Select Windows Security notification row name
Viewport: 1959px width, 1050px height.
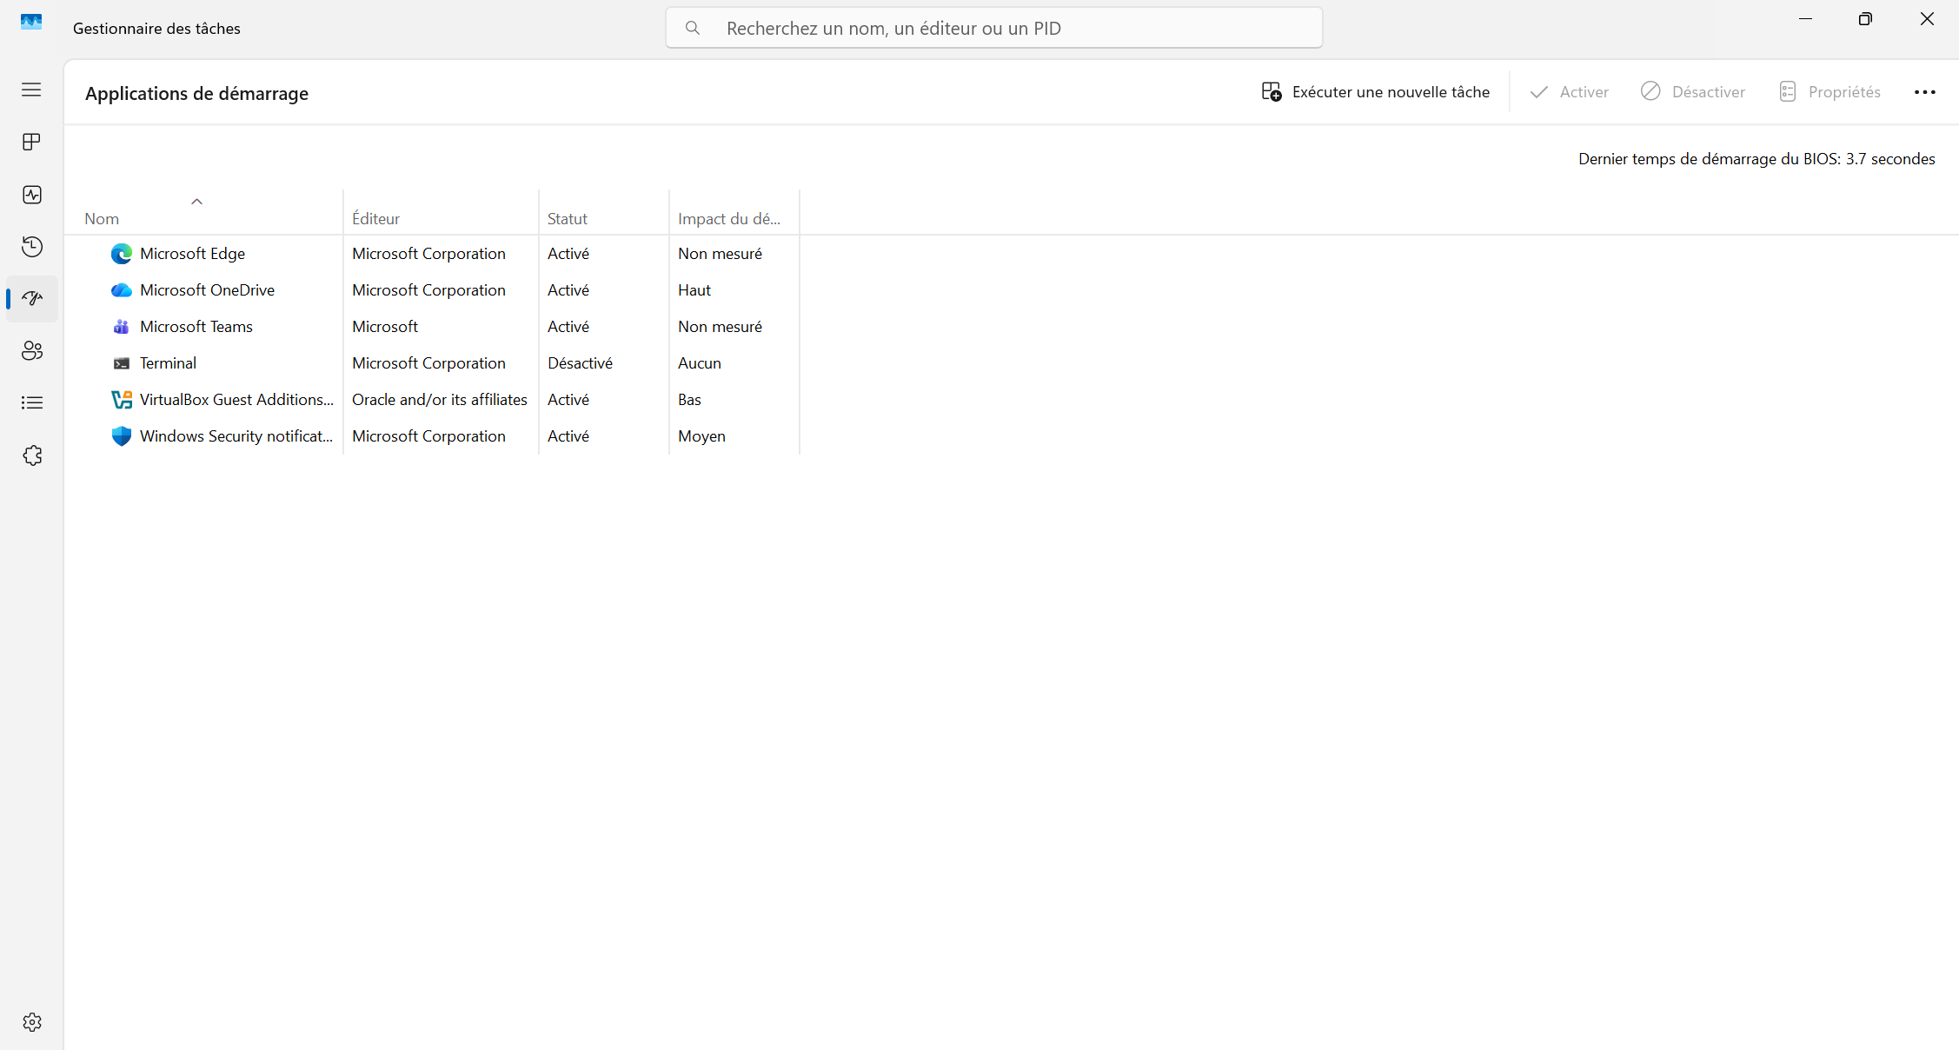click(236, 436)
